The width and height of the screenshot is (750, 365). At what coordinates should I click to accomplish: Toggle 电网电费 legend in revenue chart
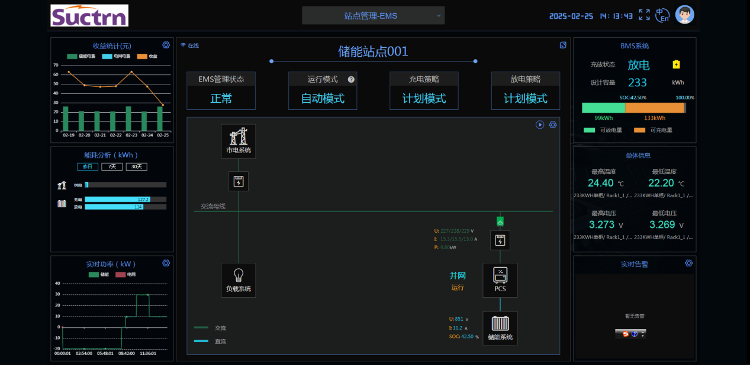(115, 56)
